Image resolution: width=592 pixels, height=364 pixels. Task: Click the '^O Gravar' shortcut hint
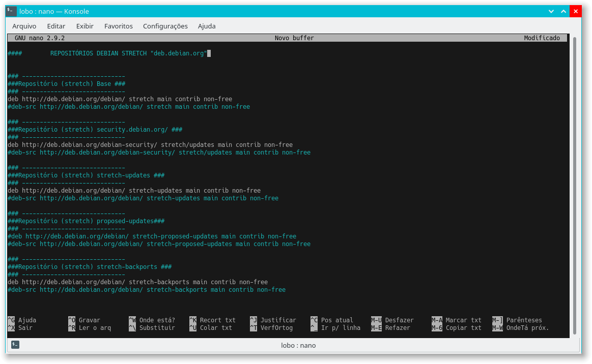(84, 320)
